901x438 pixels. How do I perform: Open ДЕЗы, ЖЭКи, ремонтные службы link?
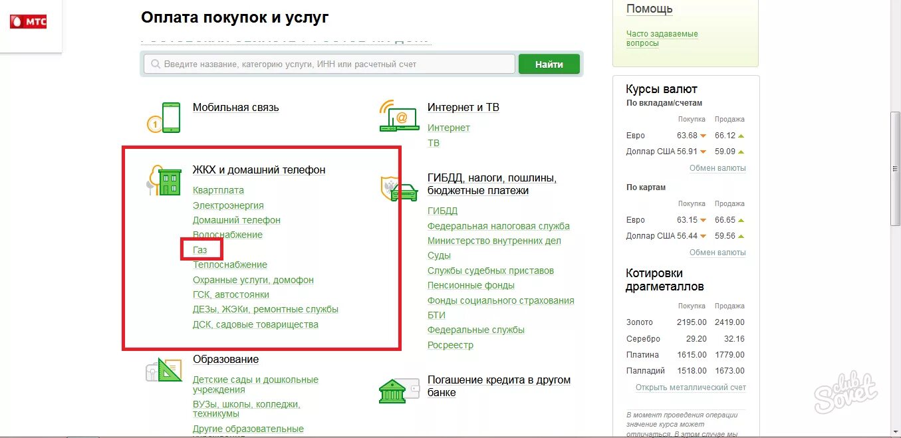pyautogui.click(x=265, y=309)
